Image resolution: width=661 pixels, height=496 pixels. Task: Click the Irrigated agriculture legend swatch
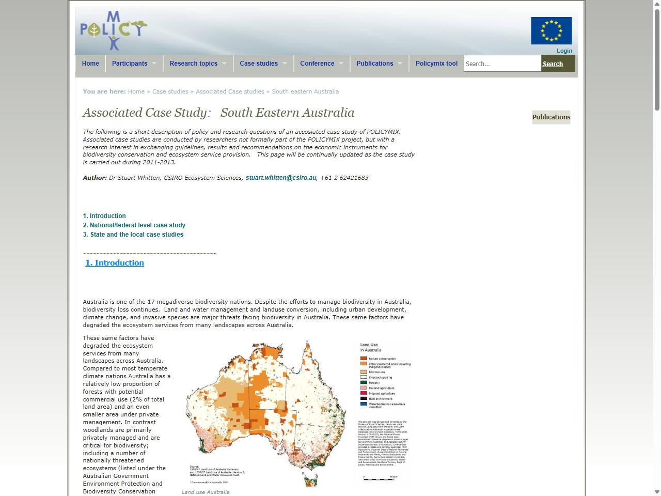pos(364,393)
